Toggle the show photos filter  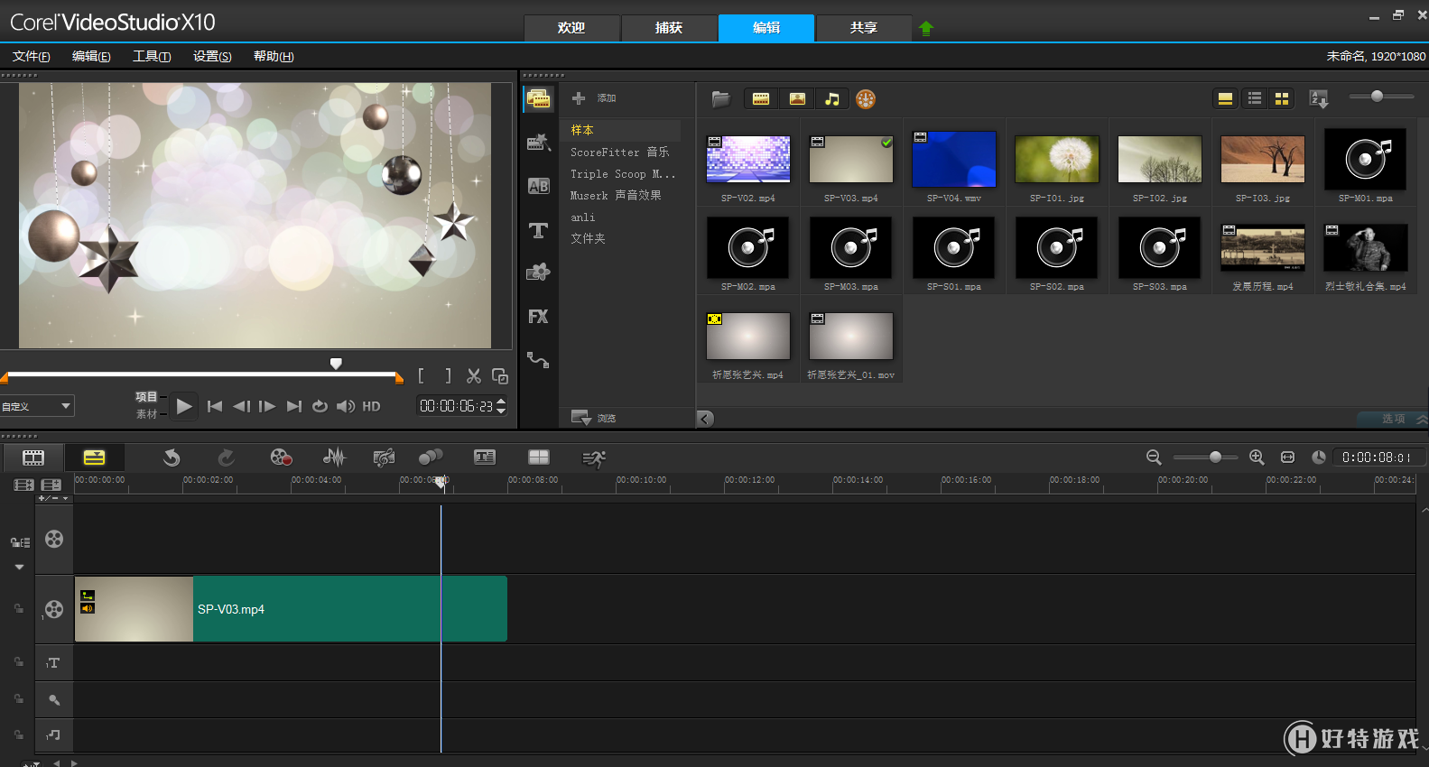pyautogui.click(x=797, y=98)
